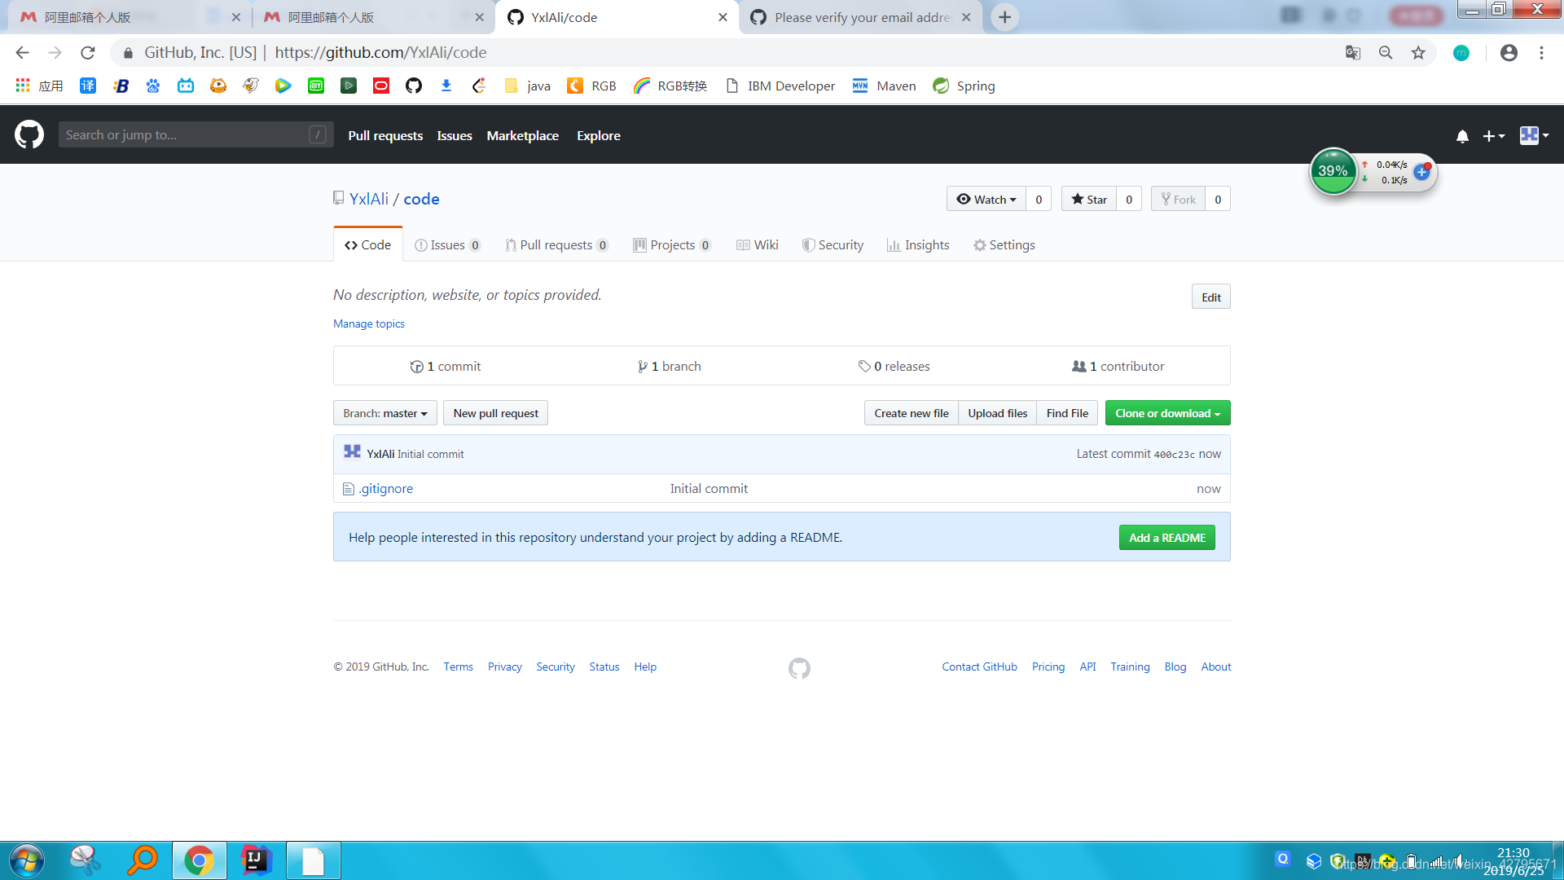Viewport: 1564px width, 880px height.
Task: Open the notifications bell icon
Action: click(x=1462, y=136)
